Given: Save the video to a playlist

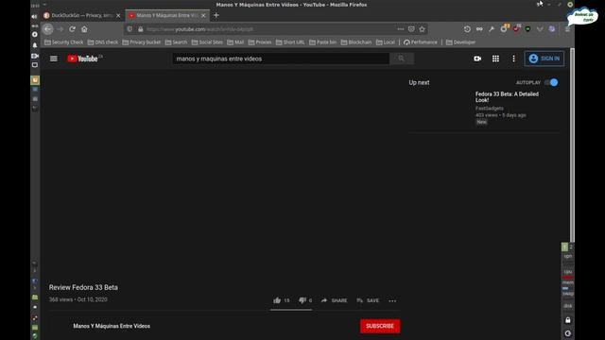Looking at the screenshot, I should coord(368,300).
